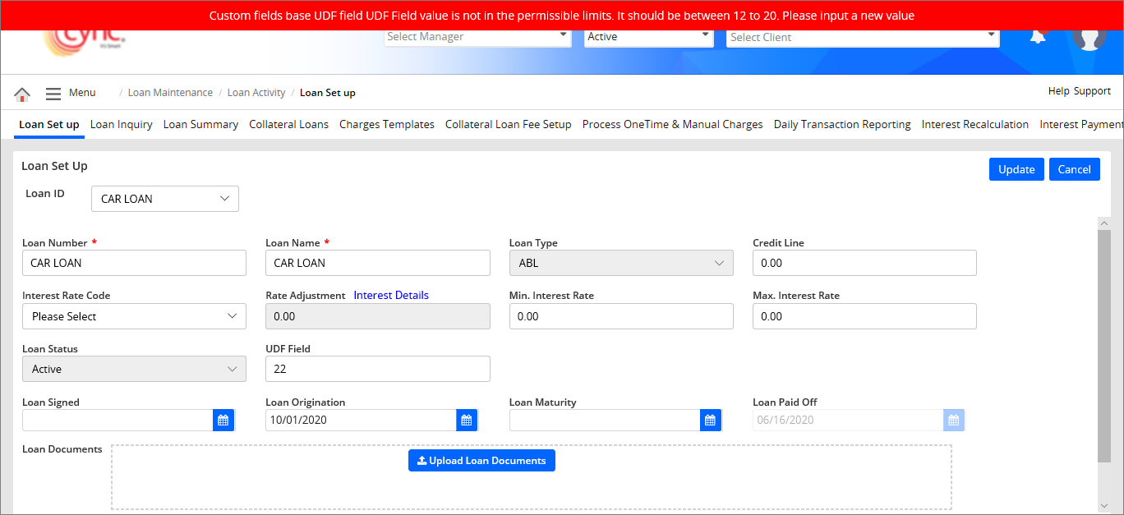Open the Loan Maturity calendar picker

pyautogui.click(x=710, y=421)
